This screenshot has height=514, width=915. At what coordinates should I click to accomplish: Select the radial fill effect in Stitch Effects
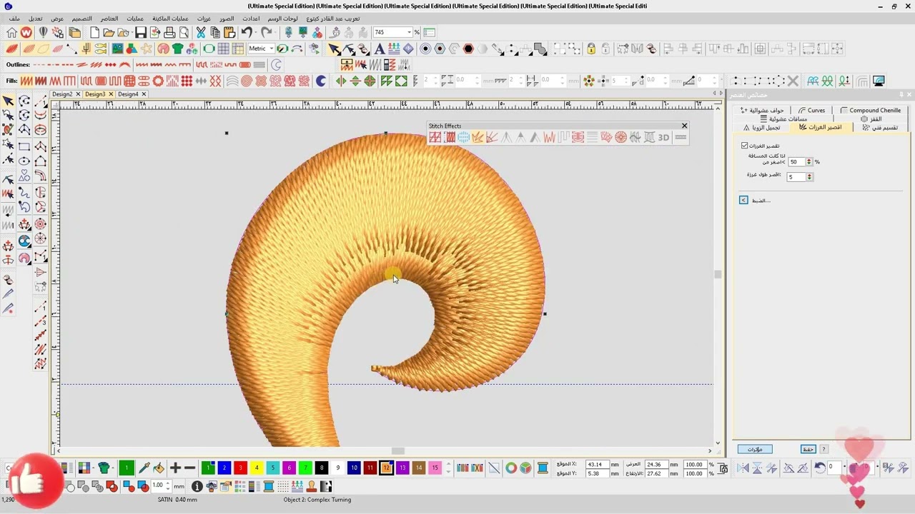click(620, 137)
